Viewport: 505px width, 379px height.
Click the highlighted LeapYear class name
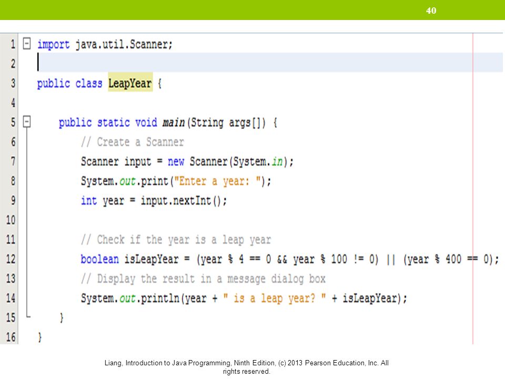130,83
